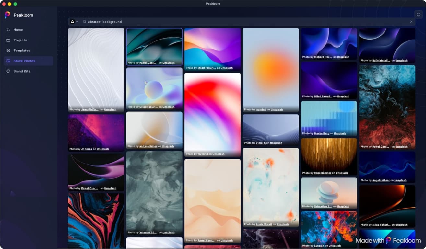This screenshot has width=426, height=249.
Task: Open the Vimal S author link
Action: click(261, 143)
